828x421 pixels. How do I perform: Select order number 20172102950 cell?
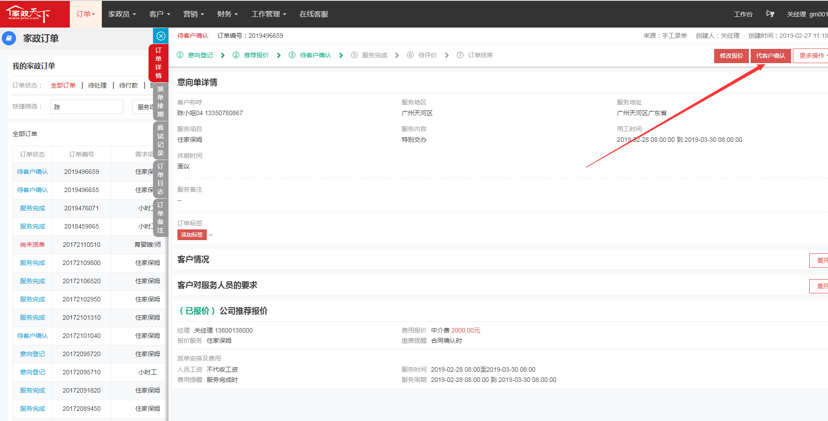pyautogui.click(x=82, y=299)
